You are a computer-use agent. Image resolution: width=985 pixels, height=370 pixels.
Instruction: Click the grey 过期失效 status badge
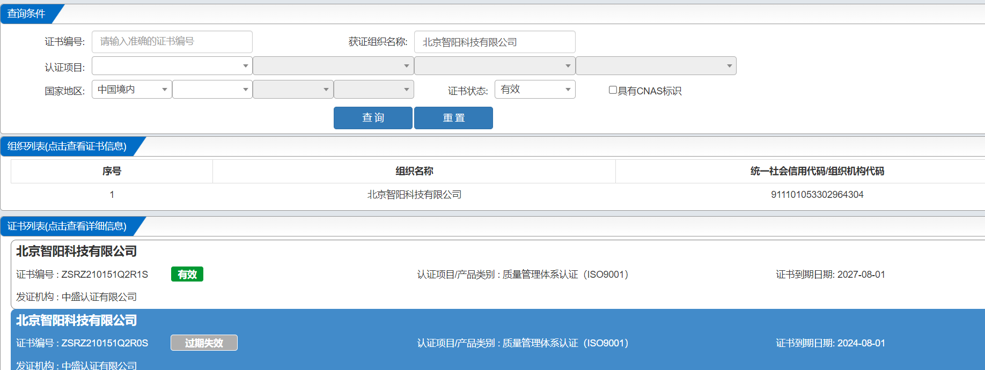tap(204, 343)
